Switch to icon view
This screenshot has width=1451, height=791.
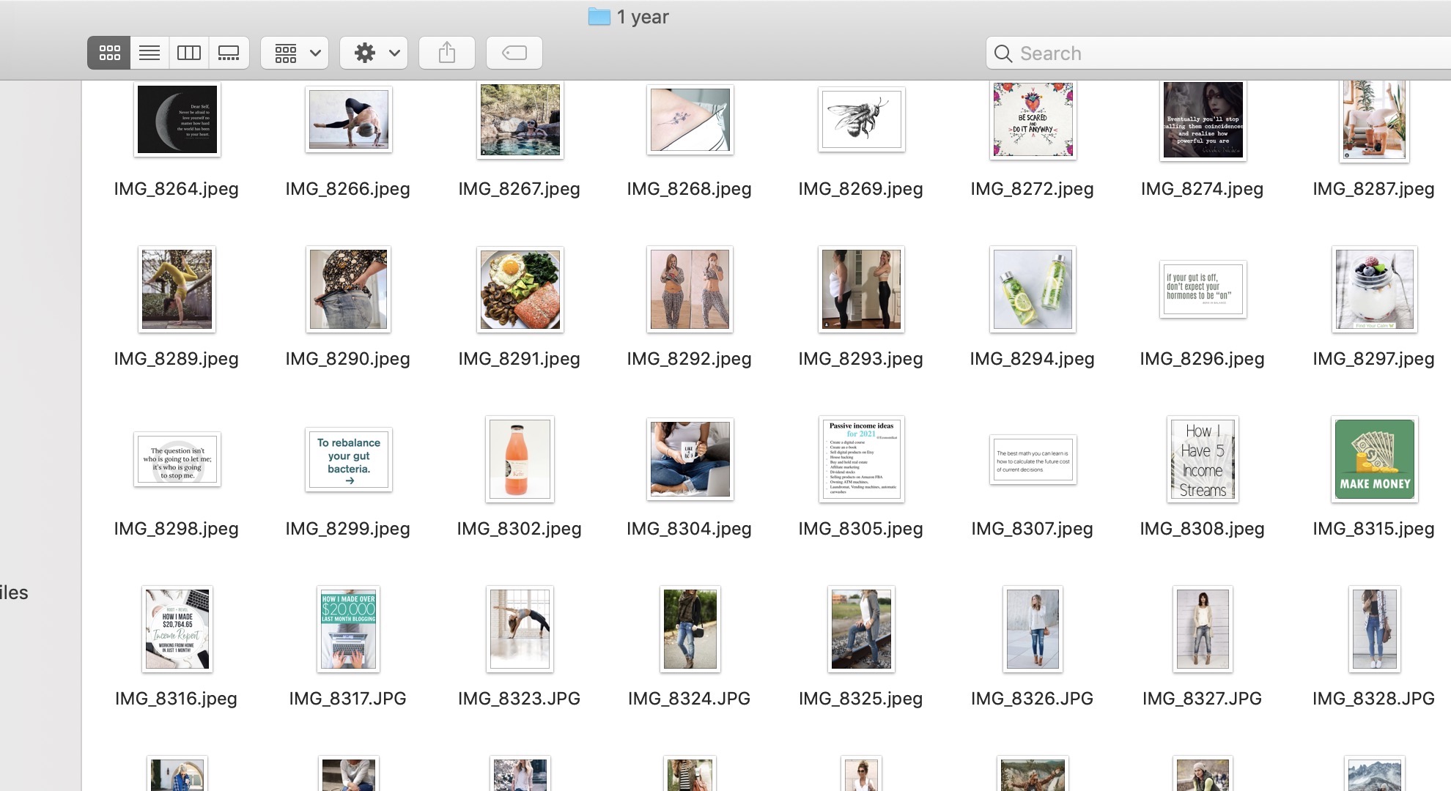(x=109, y=53)
